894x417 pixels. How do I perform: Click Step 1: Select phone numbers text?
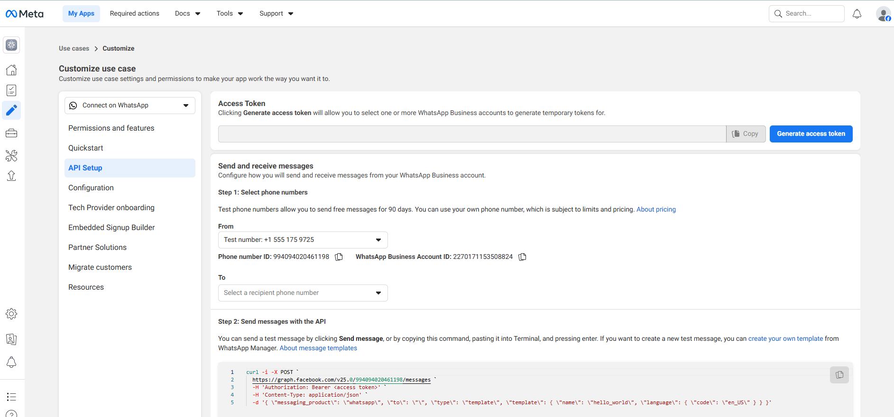pyautogui.click(x=263, y=192)
